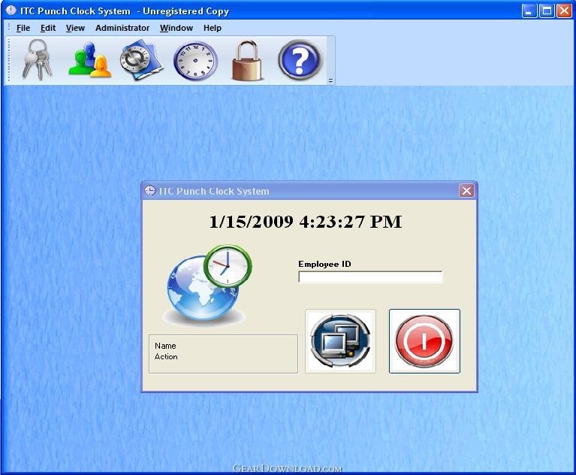Click the keys icon in the toolbar
This screenshot has height=475, width=576.
[38, 60]
